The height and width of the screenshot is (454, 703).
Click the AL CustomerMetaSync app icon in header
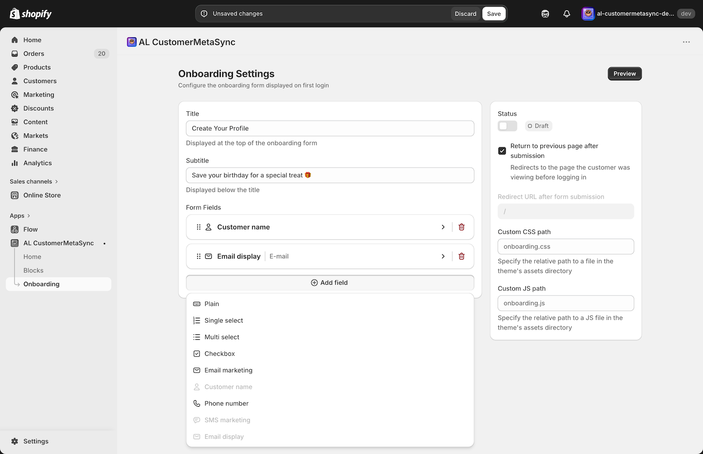[132, 42]
